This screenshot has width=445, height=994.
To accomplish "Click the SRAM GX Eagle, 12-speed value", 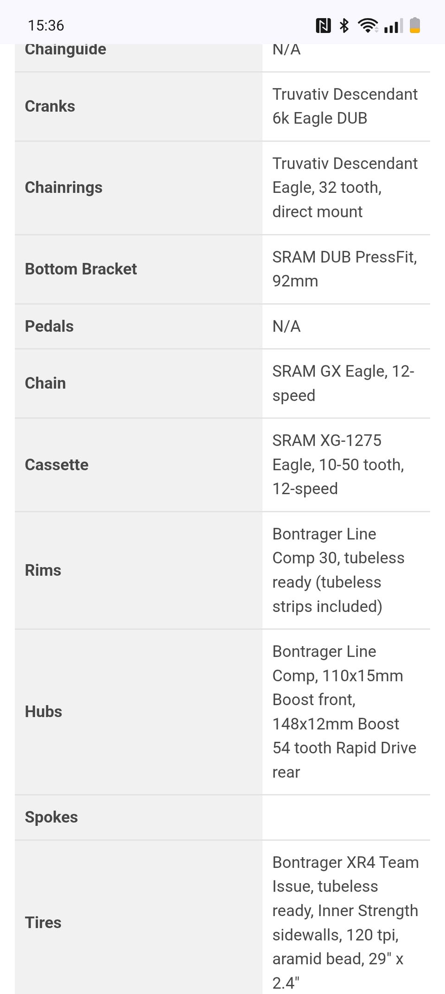I will tap(343, 383).
